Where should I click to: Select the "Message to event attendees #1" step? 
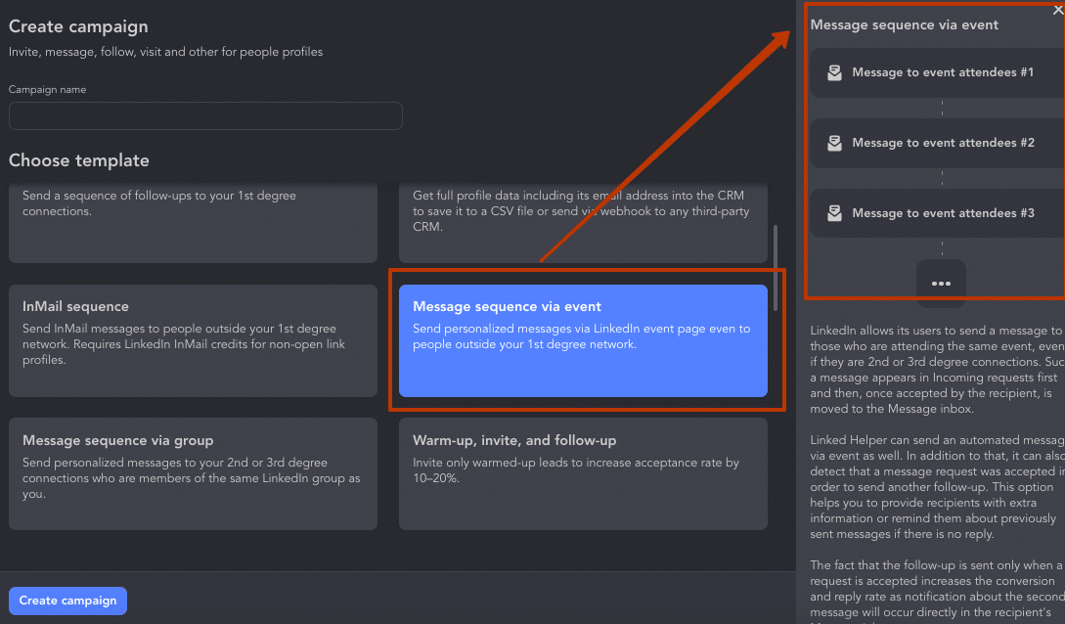[x=939, y=71]
